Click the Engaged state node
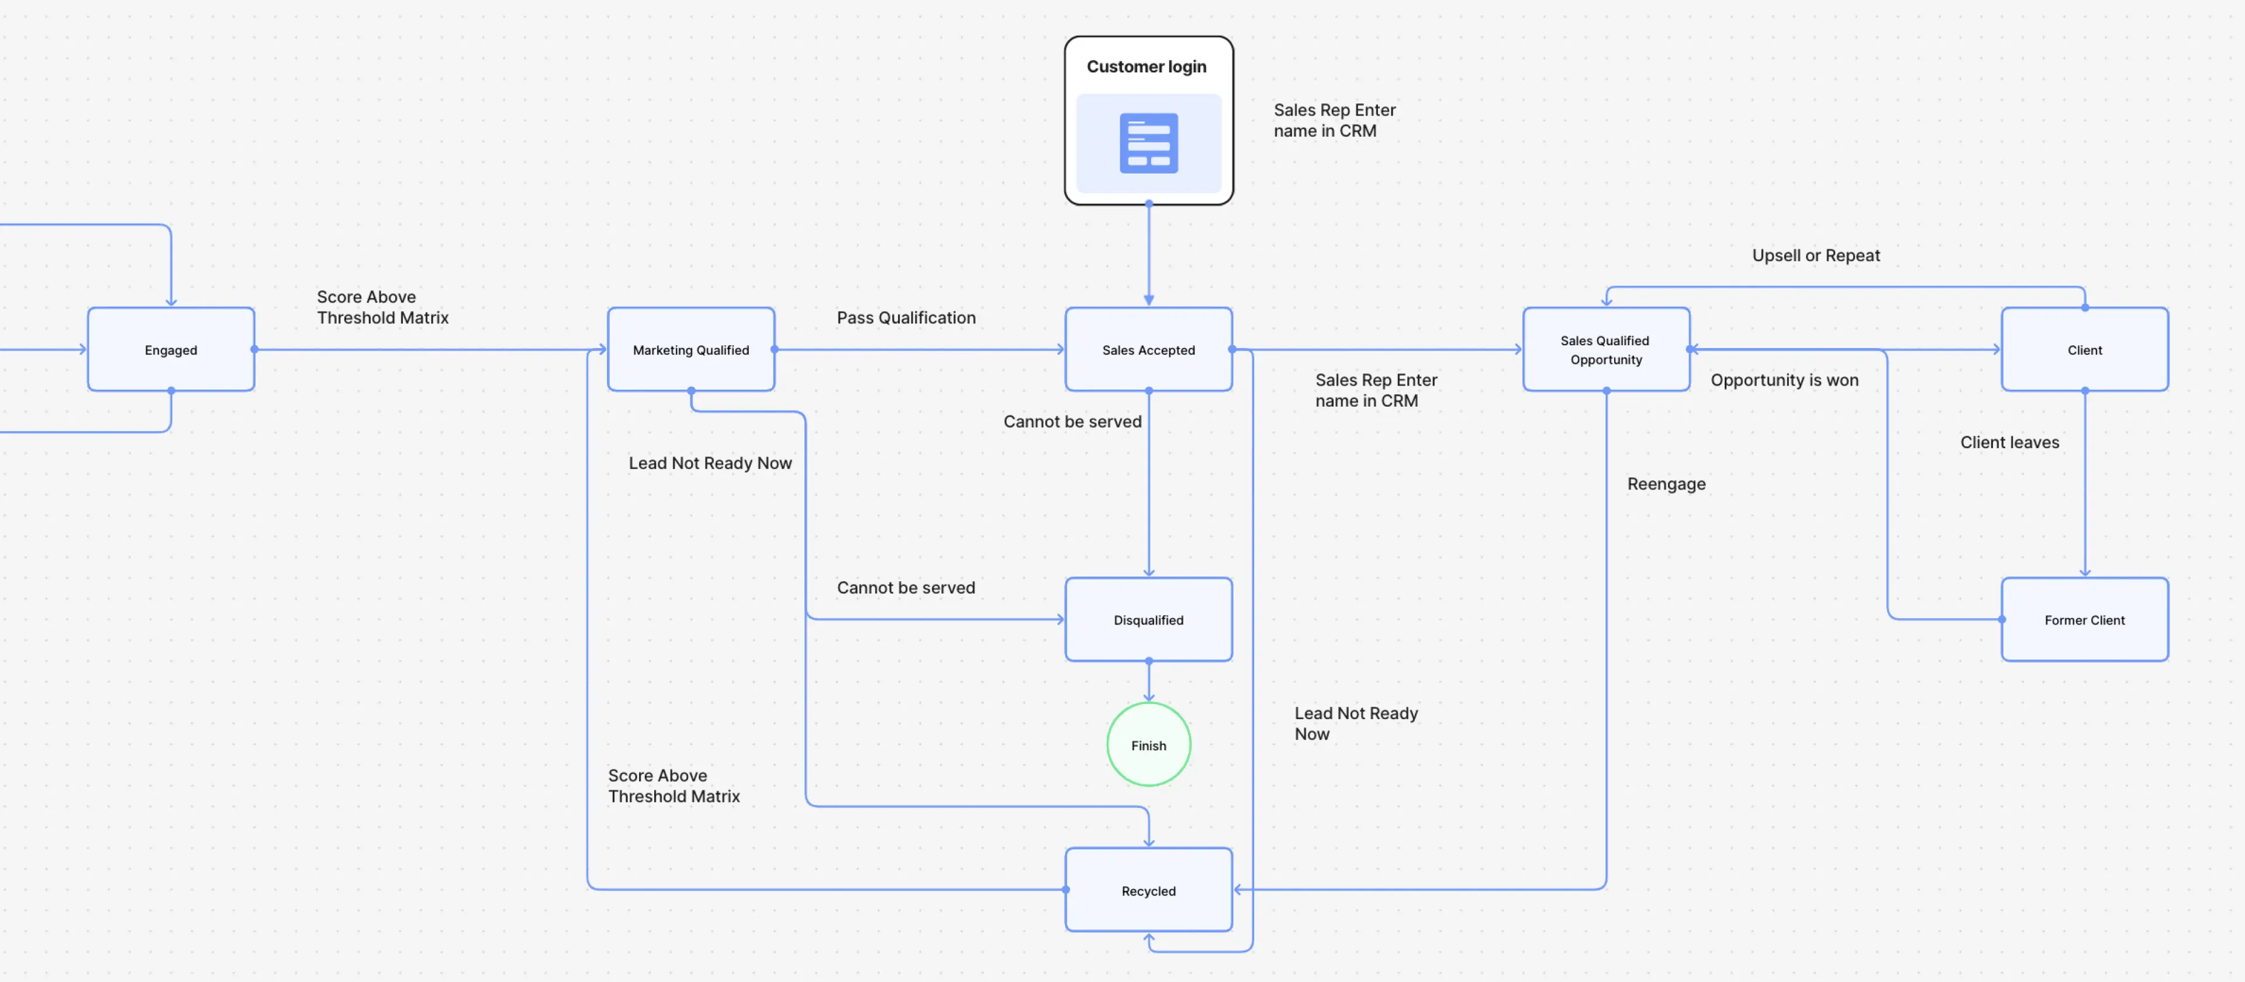This screenshot has height=982, width=2245. point(170,350)
